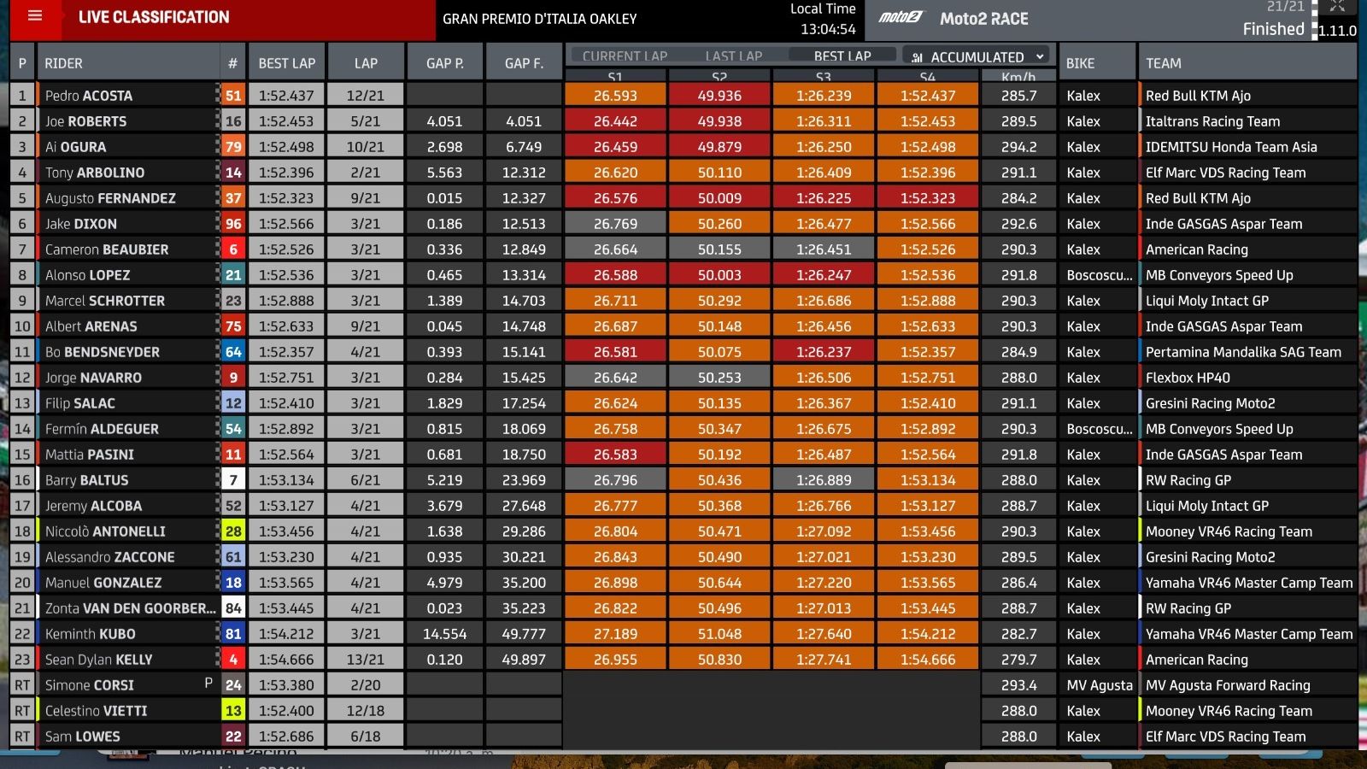Click the fullscreen expand icon
Viewport: 1367px width, 769px height.
(1336, 9)
